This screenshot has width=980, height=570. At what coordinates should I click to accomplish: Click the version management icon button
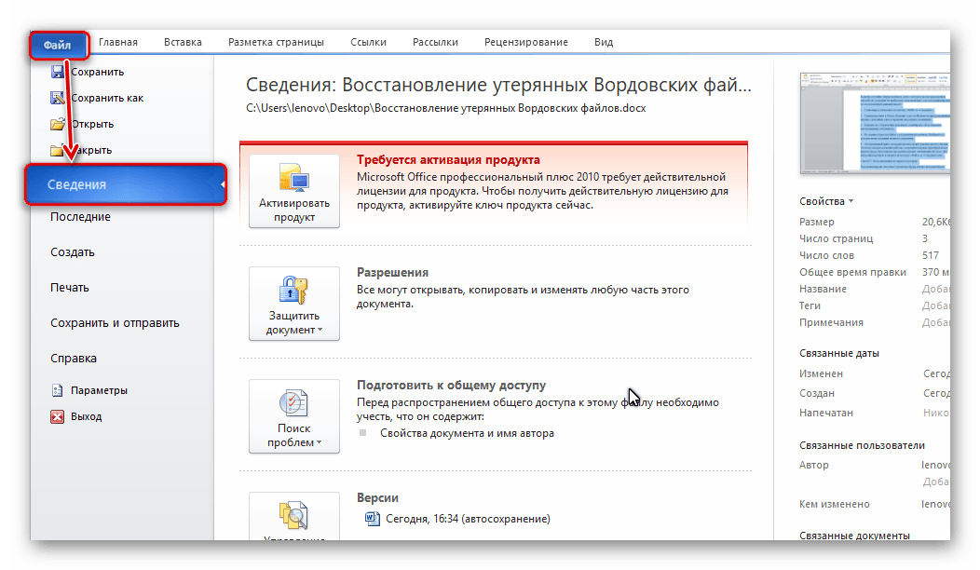click(294, 516)
